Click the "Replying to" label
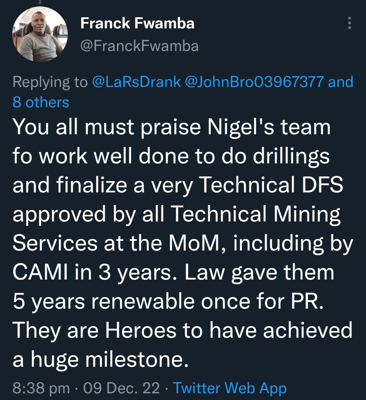The image size is (366, 400). coord(50,82)
